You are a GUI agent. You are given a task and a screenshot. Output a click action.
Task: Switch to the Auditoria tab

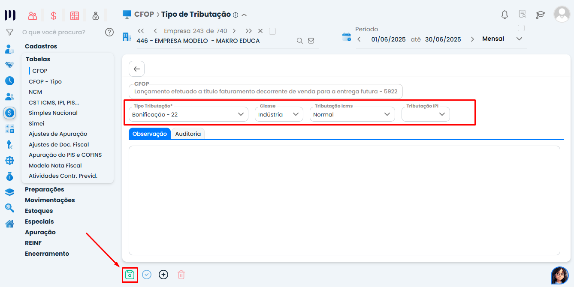tap(188, 134)
